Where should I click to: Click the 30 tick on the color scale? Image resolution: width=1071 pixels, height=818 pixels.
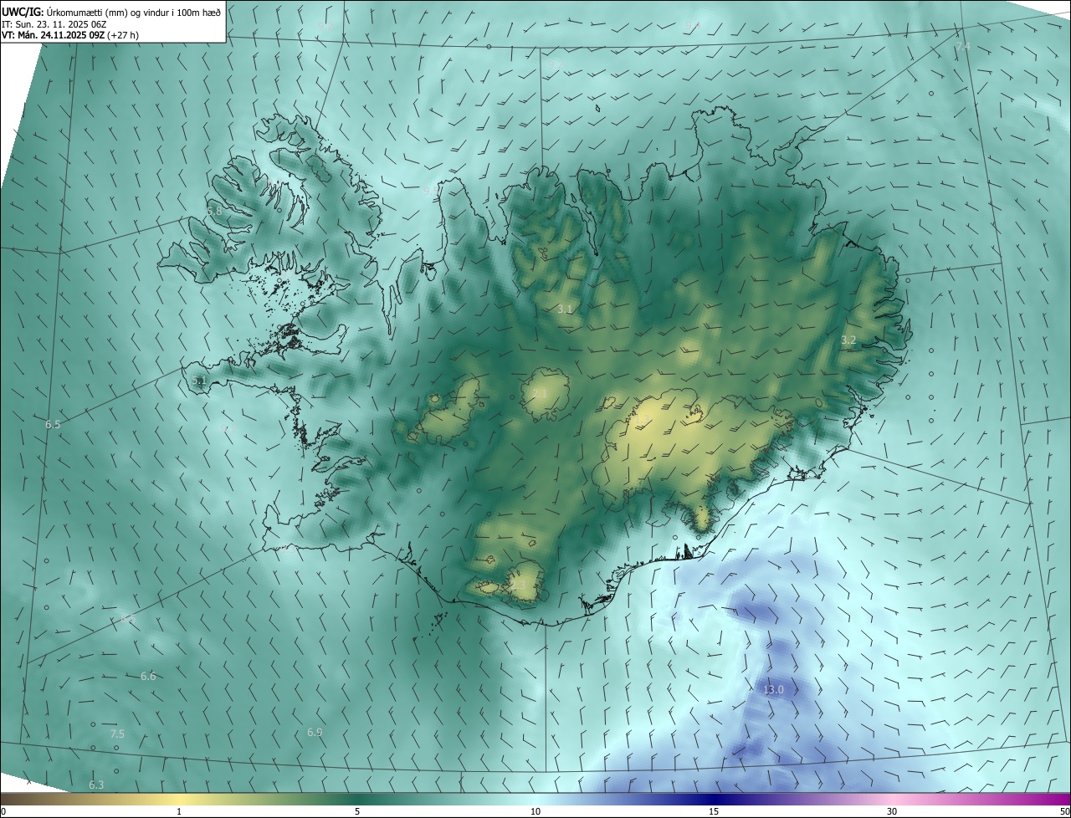pyautogui.click(x=892, y=811)
